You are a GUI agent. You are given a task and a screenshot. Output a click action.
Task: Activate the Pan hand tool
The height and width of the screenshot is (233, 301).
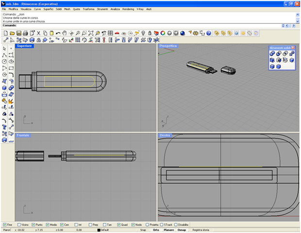click(64, 33)
